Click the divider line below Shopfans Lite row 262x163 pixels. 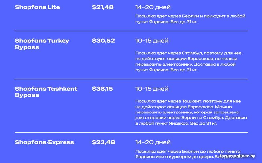(x=131, y=31)
